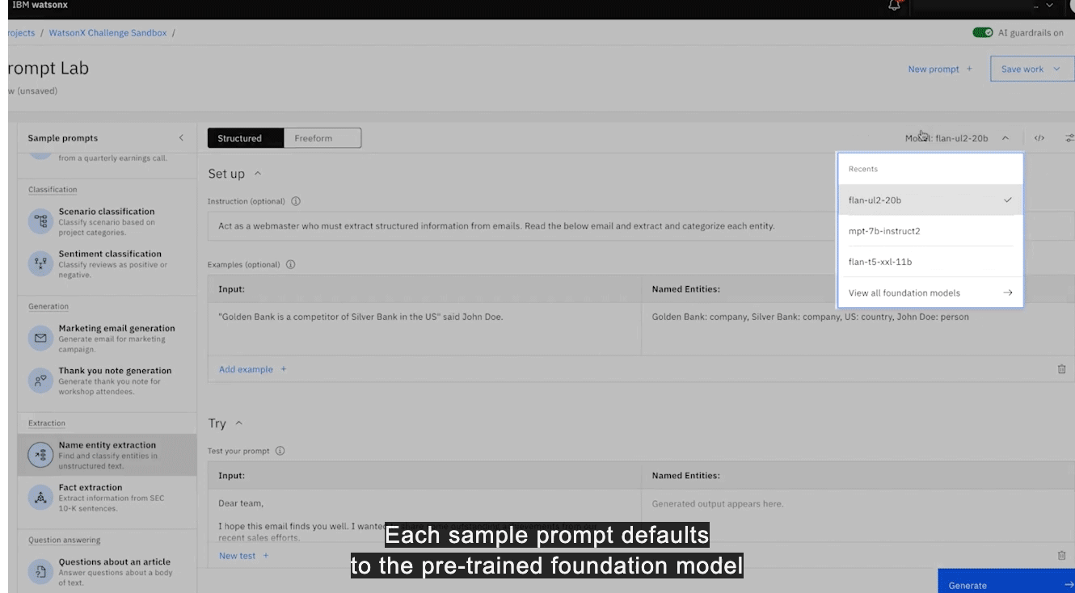Select Thank you note generation prompt

(x=107, y=381)
